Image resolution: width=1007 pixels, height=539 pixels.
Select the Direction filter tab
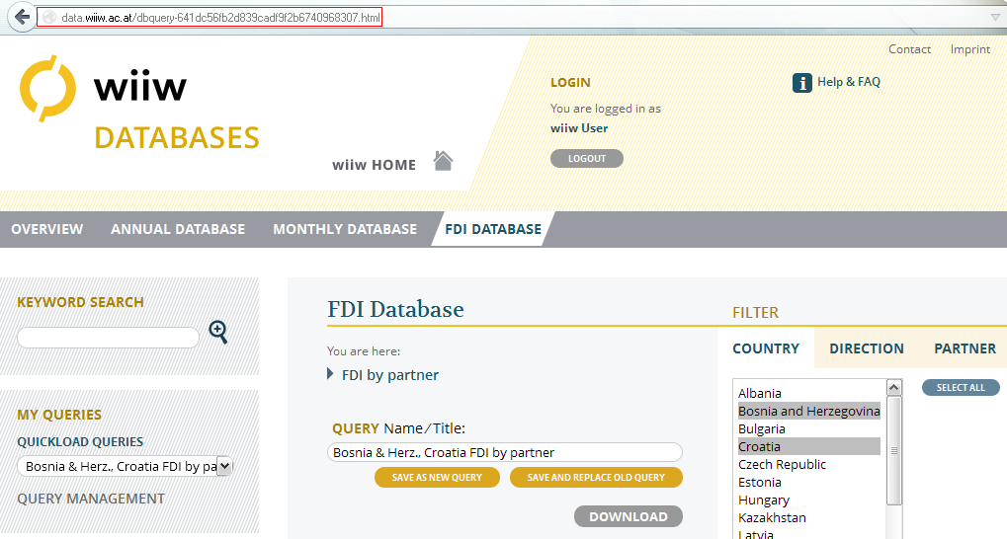[x=866, y=348]
